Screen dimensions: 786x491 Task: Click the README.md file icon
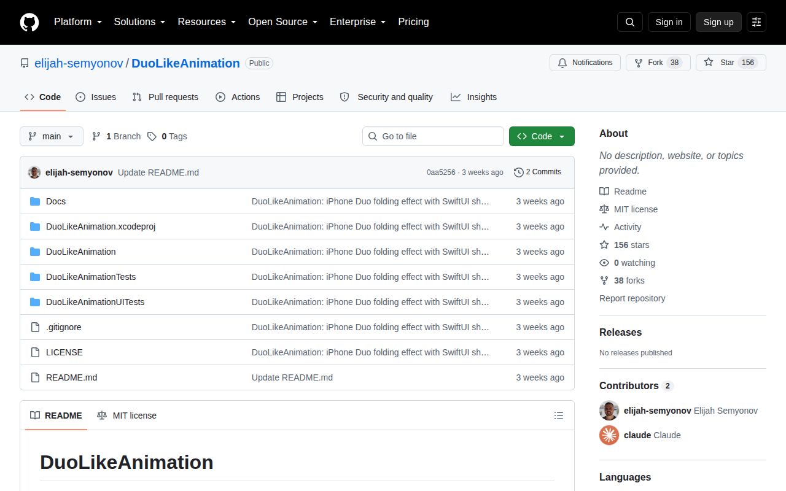[35, 377]
